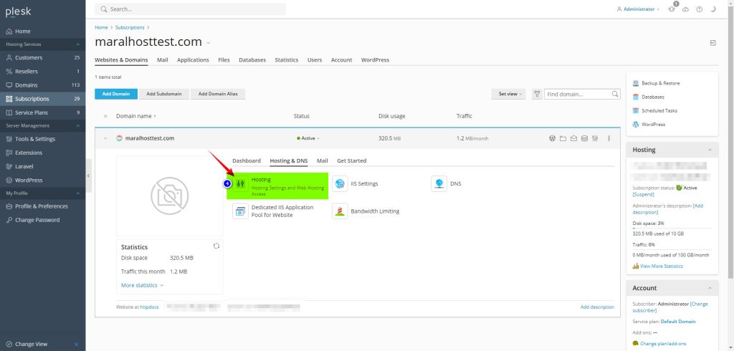Viewport: 734px width, 351px height.
Task: Open IIS Settings globe icon
Action: coord(340,184)
